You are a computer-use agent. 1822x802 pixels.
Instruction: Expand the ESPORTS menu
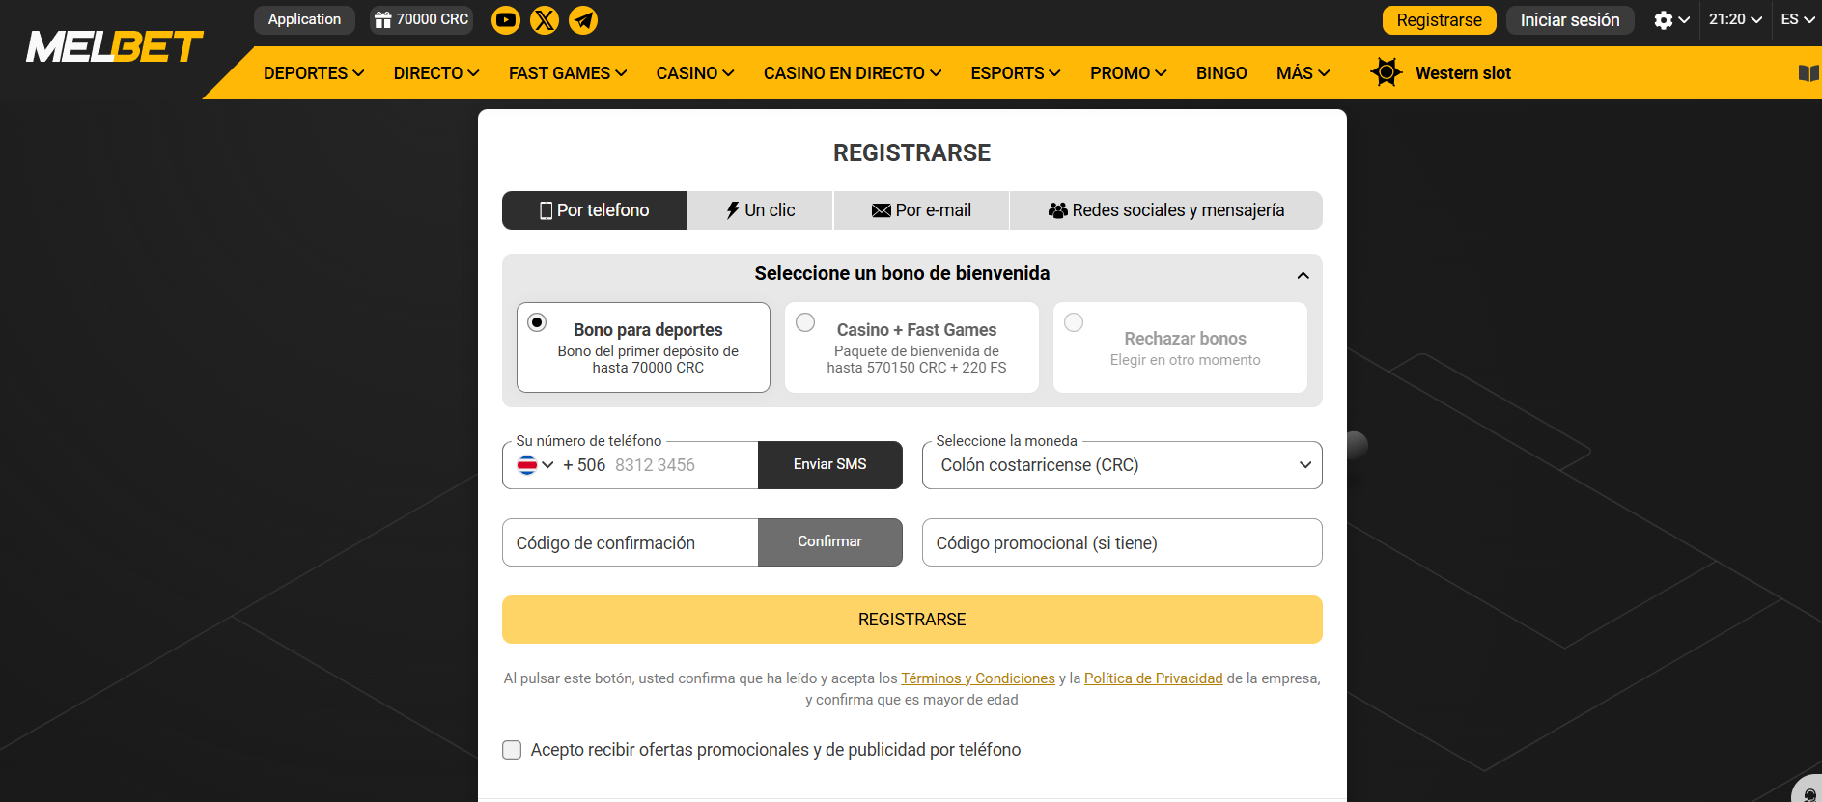coord(1016,73)
